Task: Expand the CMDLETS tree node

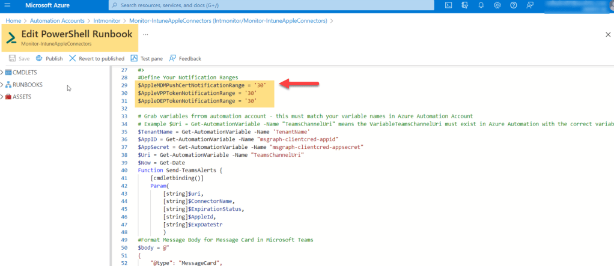Action: [2, 72]
